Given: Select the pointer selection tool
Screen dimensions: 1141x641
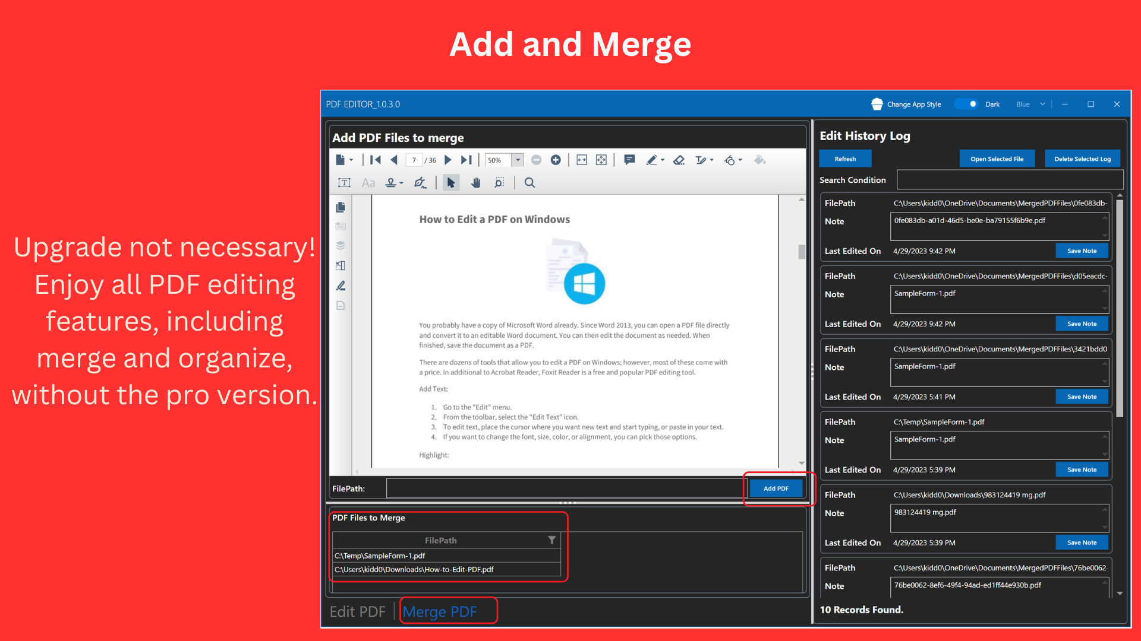Looking at the screenshot, I should (x=451, y=183).
